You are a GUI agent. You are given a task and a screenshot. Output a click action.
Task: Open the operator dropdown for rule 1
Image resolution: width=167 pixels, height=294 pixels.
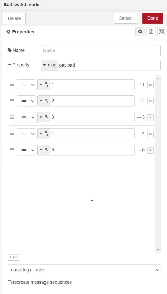coord(26,85)
